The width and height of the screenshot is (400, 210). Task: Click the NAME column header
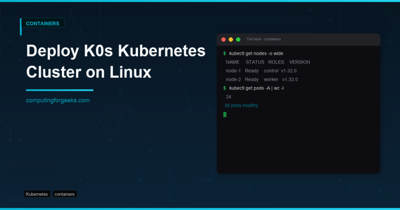point(233,62)
